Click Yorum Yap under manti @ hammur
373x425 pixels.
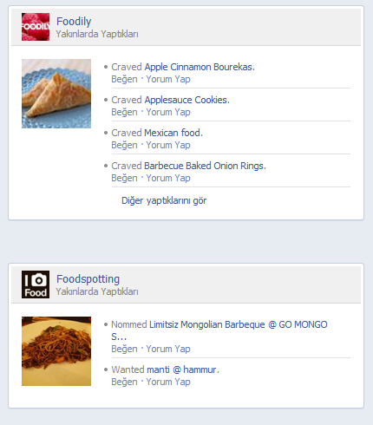168,382
